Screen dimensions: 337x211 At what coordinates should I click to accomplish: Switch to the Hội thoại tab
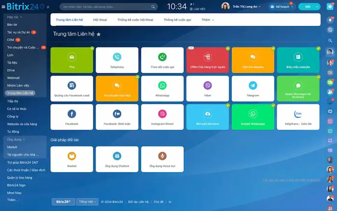(x=100, y=20)
